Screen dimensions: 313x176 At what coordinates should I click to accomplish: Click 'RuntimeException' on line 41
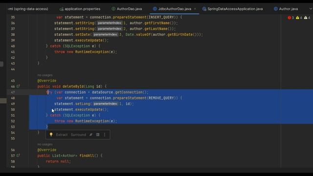pos(92,52)
